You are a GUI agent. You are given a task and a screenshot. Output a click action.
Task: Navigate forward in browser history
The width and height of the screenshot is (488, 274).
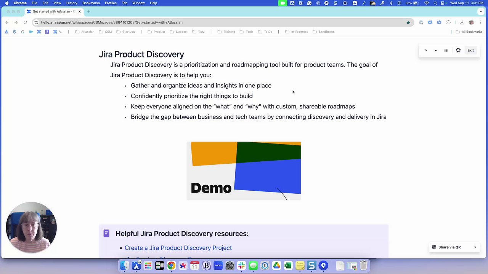[x=16, y=22]
